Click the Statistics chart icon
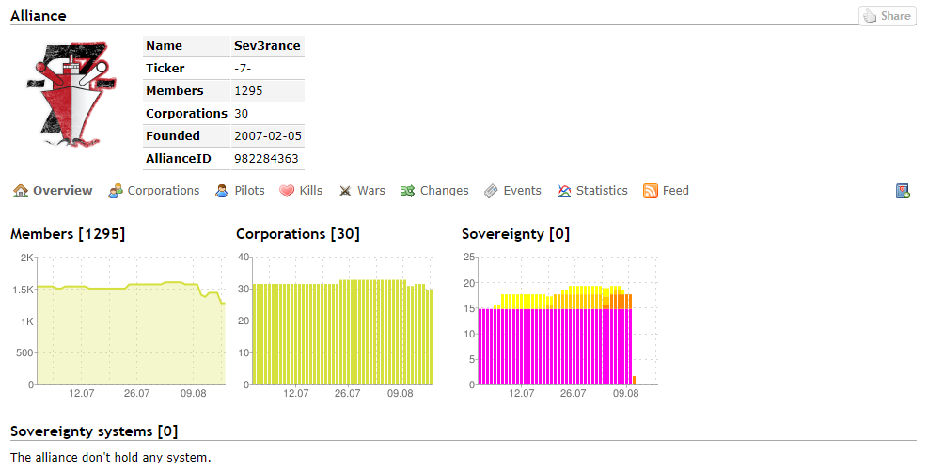This screenshot has height=470, width=928. [564, 191]
